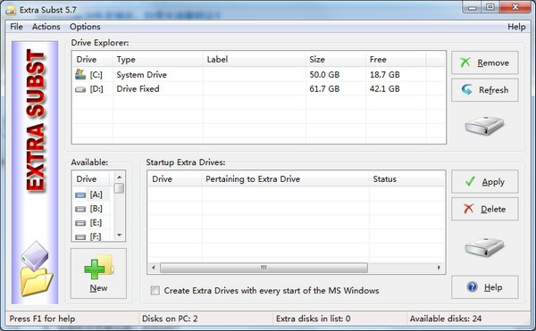The image size is (536, 331).
Task: Click the Available list scroll-up arrow
Action: pyautogui.click(x=120, y=178)
